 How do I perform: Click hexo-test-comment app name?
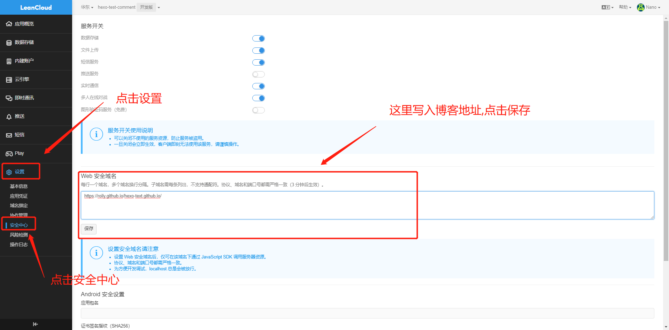116,7
